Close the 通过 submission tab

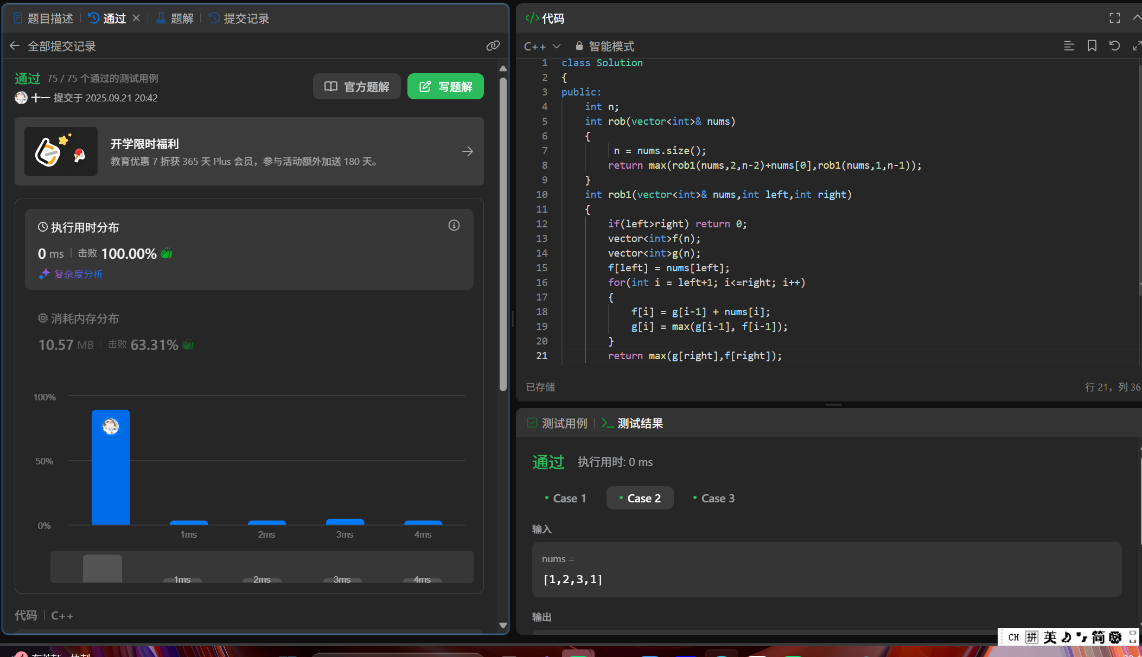[x=136, y=18]
